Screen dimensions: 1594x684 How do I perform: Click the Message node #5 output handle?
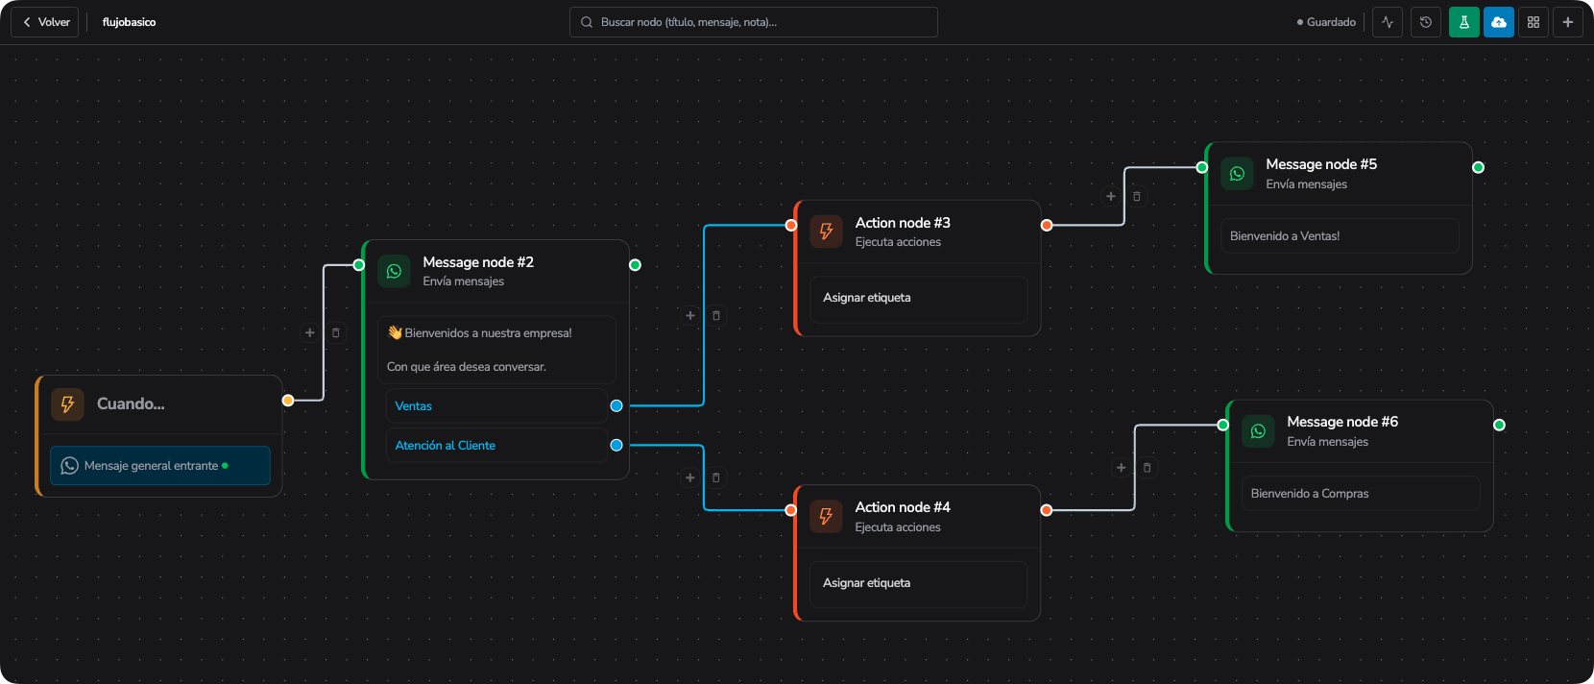pos(1479,167)
